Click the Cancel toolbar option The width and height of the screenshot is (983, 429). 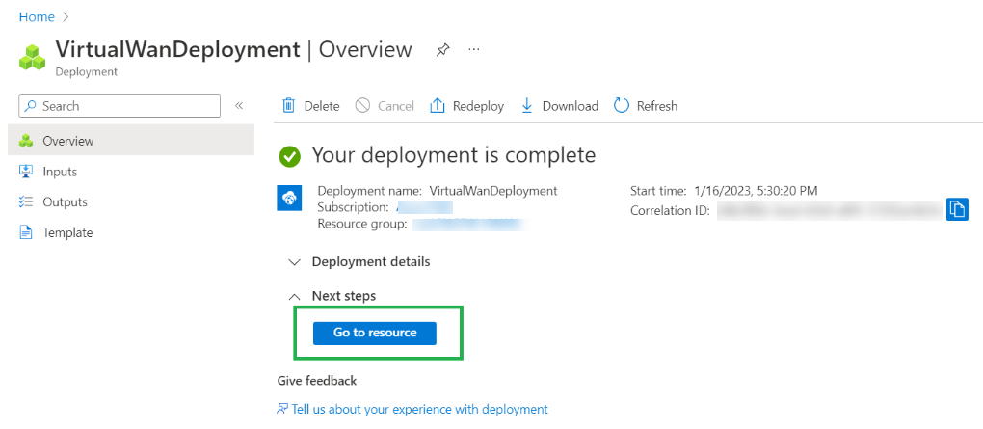(x=385, y=106)
